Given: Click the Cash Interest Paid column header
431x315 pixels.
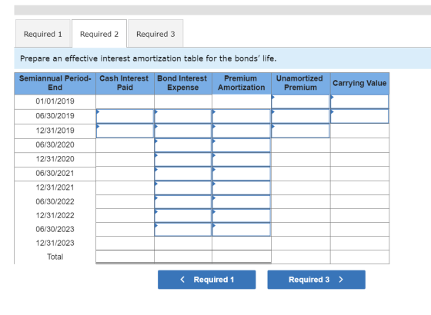Looking at the screenshot, I should tap(125, 84).
